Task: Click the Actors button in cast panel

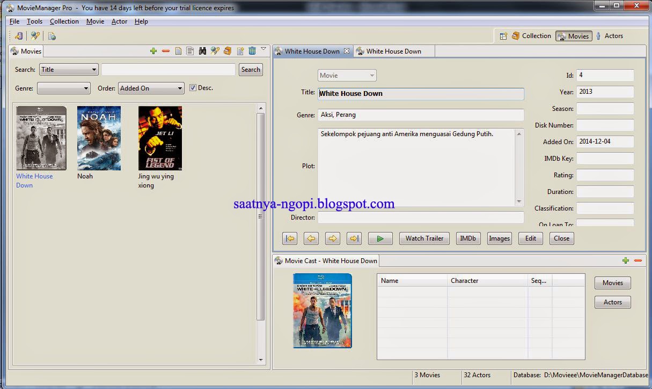Action: [613, 302]
